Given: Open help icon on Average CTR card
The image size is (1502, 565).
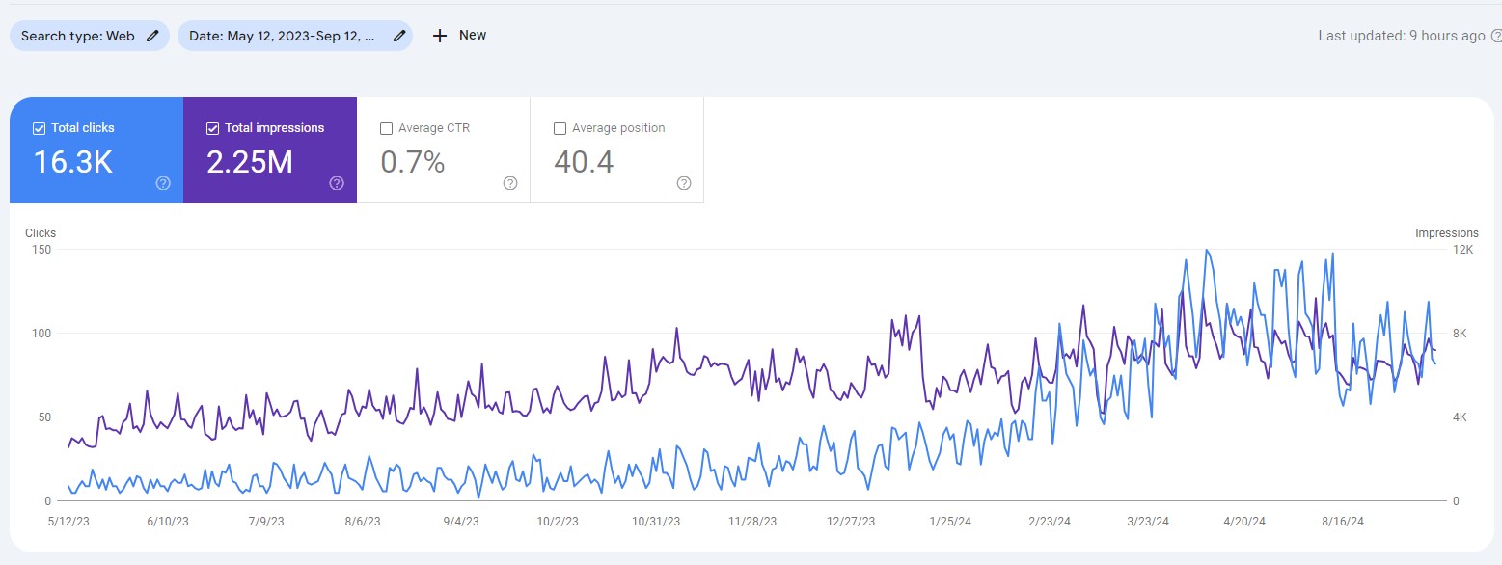Looking at the screenshot, I should click(x=510, y=183).
